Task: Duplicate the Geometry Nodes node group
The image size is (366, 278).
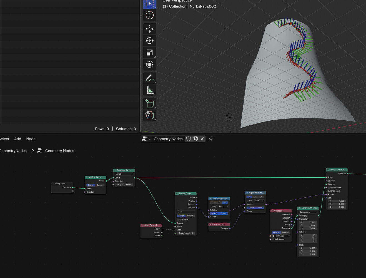Action: (x=195, y=139)
